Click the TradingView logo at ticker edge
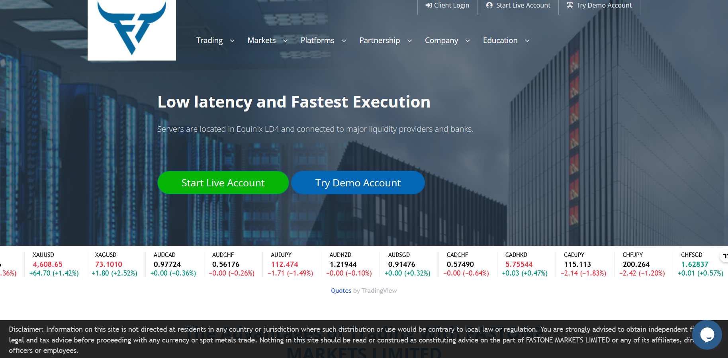The height and width of the screenshot is (358, 728). [725, 256]
